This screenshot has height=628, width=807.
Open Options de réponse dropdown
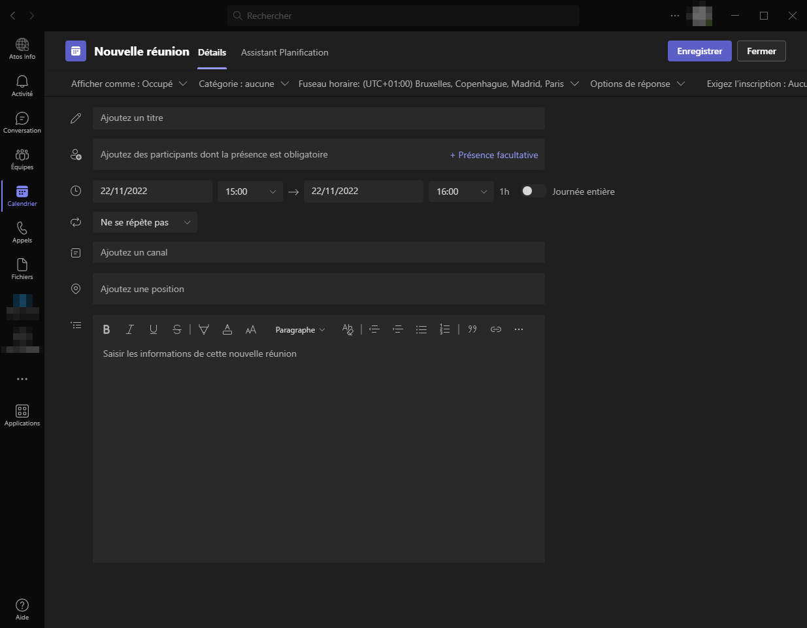click(637, 84)
